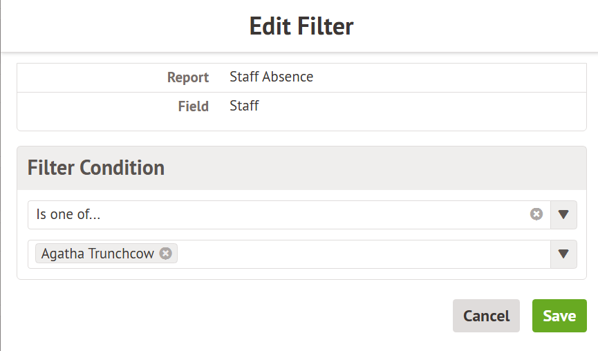Click blank footer area left of Cancel
The width and height of the screenshot is (598, 351).
tap(228, 316)
